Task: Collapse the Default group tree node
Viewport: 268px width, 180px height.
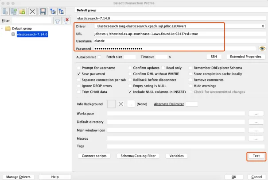Action: click(x=2, y=28)
